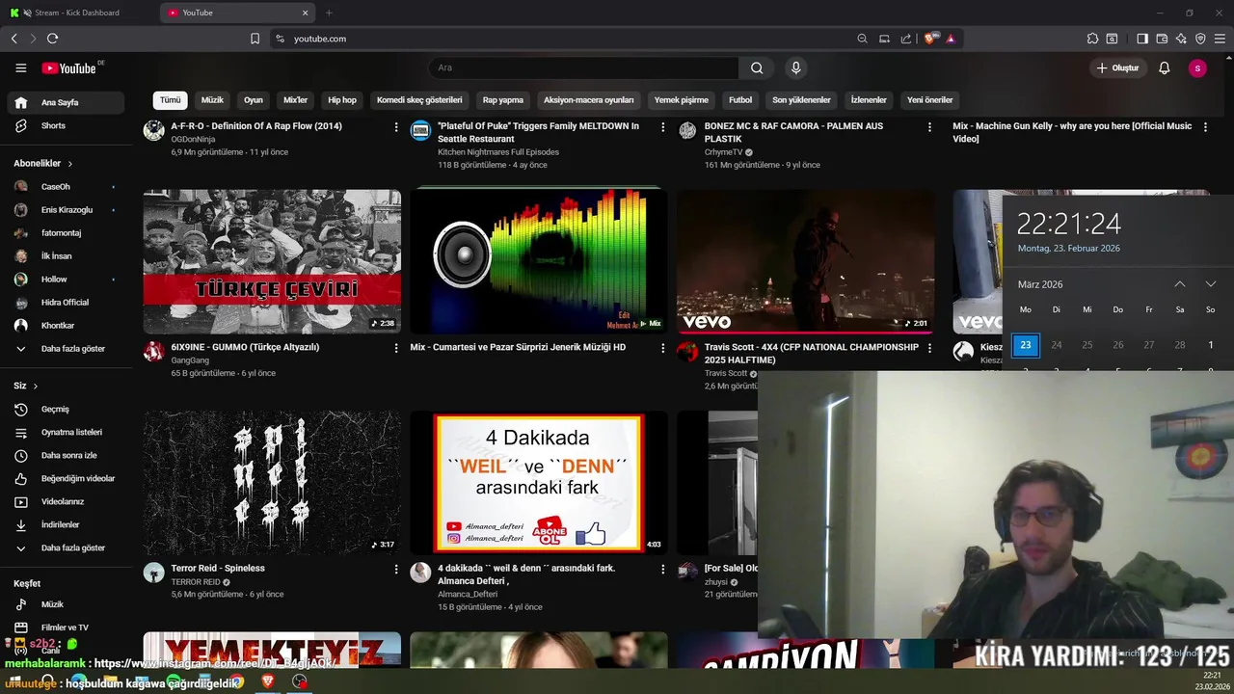Open the GangGang channel name link

pyautogui.click(x=190, y=360)
